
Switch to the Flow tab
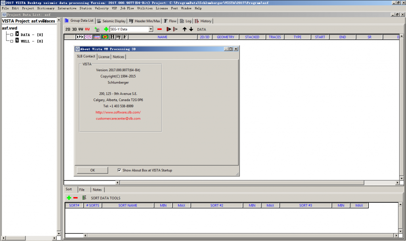point(170,21)
